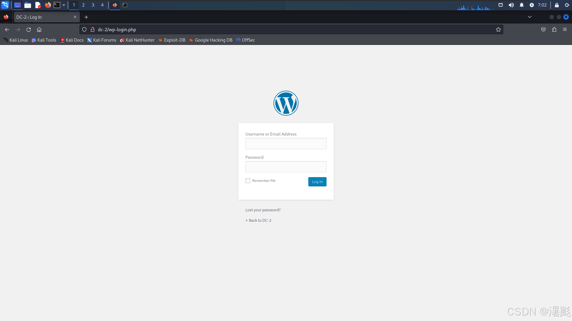Click the tracking protection shield icon
The width and height of the screenshot is (572, 321).
click(84, 29)
